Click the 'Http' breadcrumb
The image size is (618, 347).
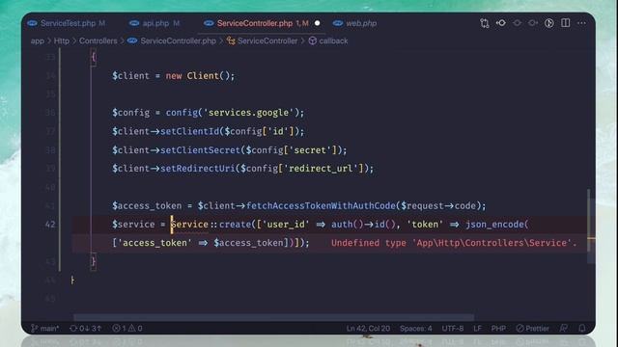(61, 40)
